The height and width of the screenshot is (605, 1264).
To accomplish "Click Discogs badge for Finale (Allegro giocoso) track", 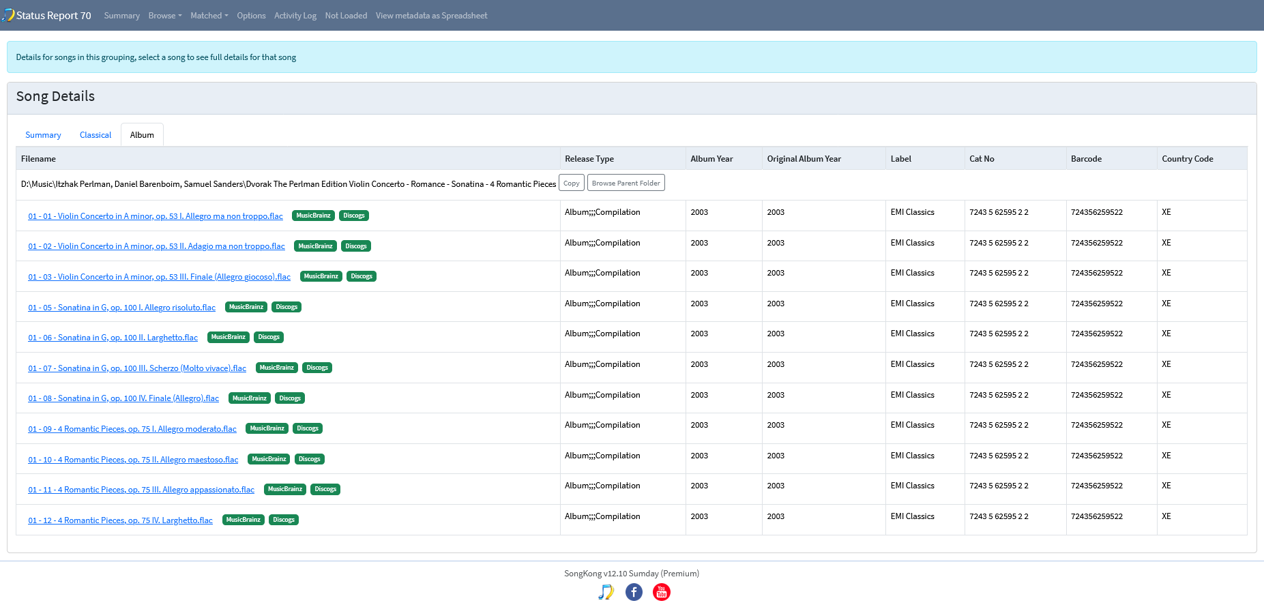I will point(362,276).
